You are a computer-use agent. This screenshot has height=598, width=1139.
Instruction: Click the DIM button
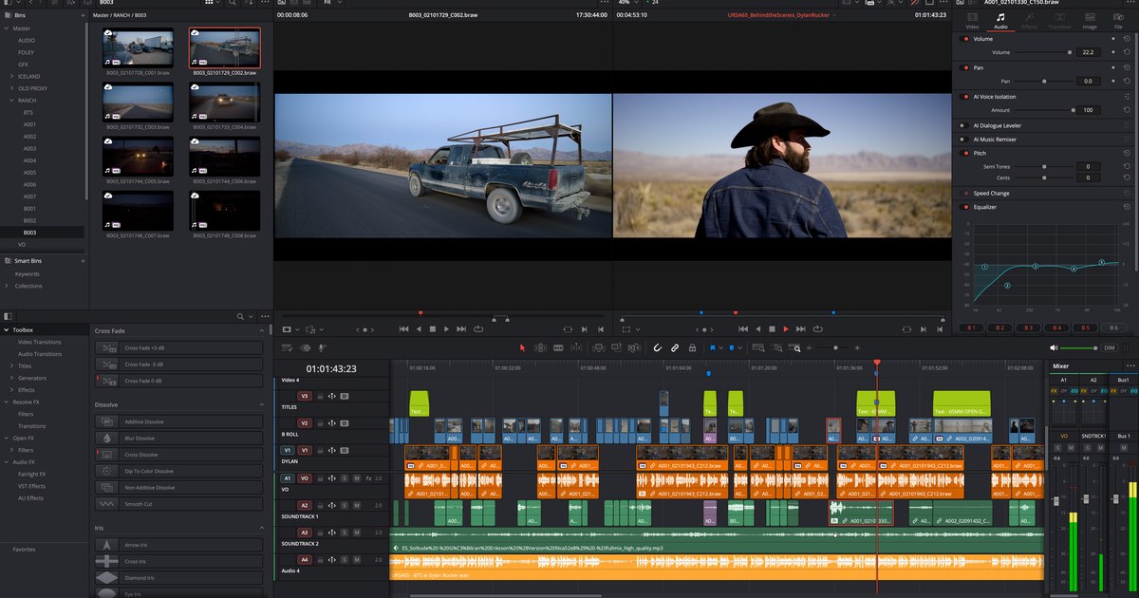1109,348
